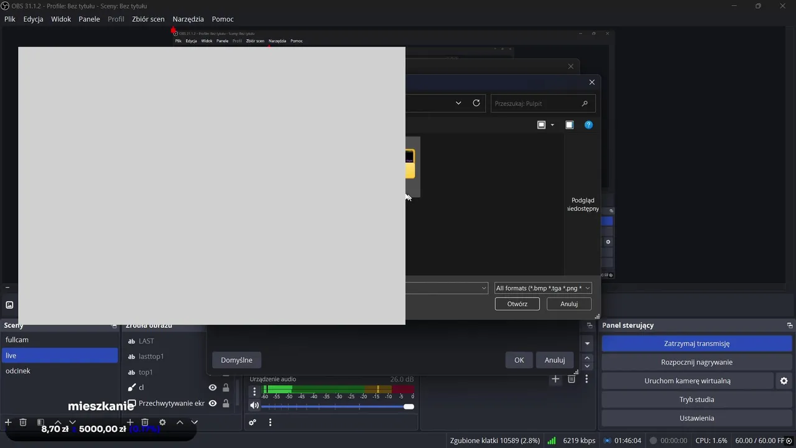The height and width of the screenshot is (448, 796).
Task: Click the recording dot beside 00:00:00
Action: click(653, 441)
